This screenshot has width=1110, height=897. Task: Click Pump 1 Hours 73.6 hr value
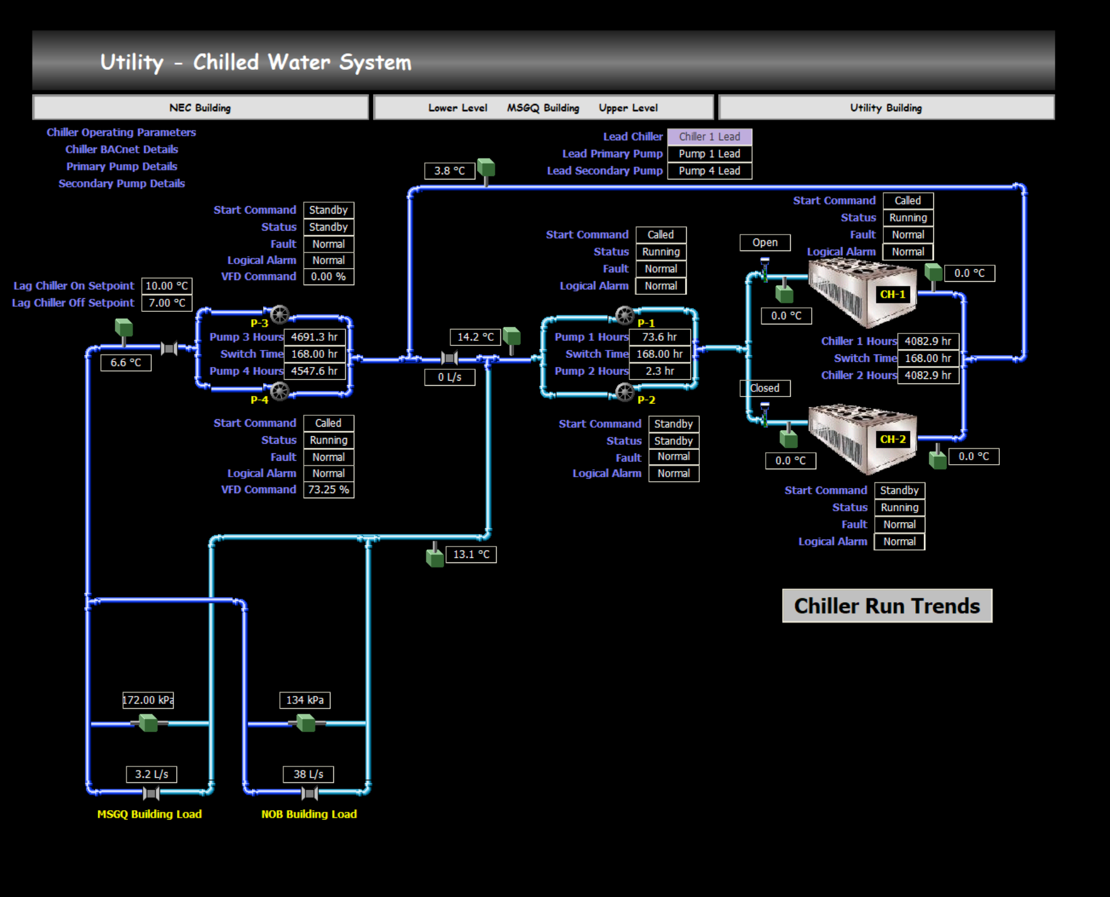660,337
